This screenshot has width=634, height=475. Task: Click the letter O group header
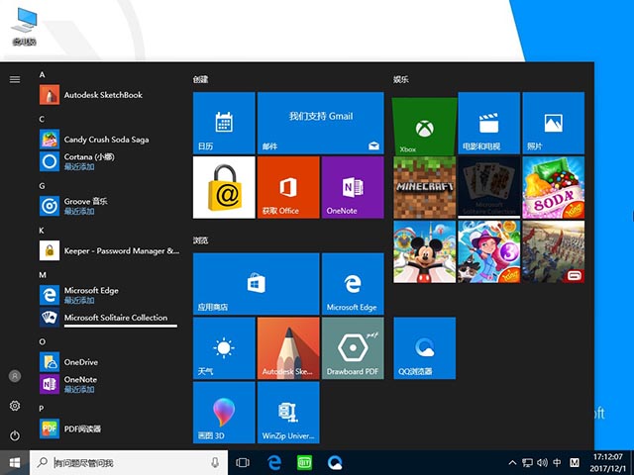pyautogui.click(x=42, y=342)
